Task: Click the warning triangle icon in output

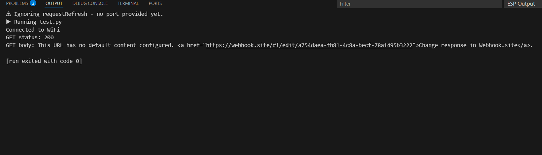Action: (x=9, y=14)
